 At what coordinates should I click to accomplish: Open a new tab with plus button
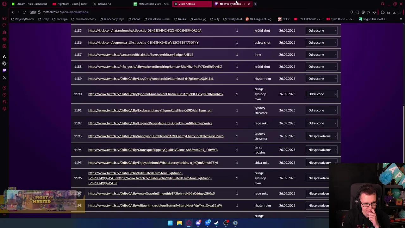click(255, 4)
